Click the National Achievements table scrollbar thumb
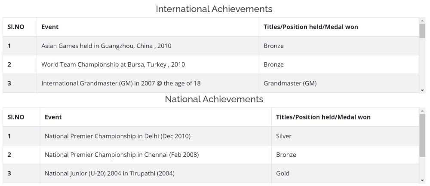Screen dimensions: 430x186 pos(422,135)
